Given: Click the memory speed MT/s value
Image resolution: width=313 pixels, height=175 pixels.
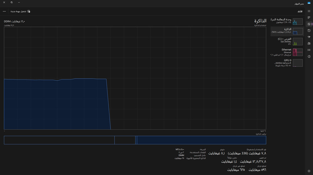Looking at the screenshot, I should [x=180, y=149].
